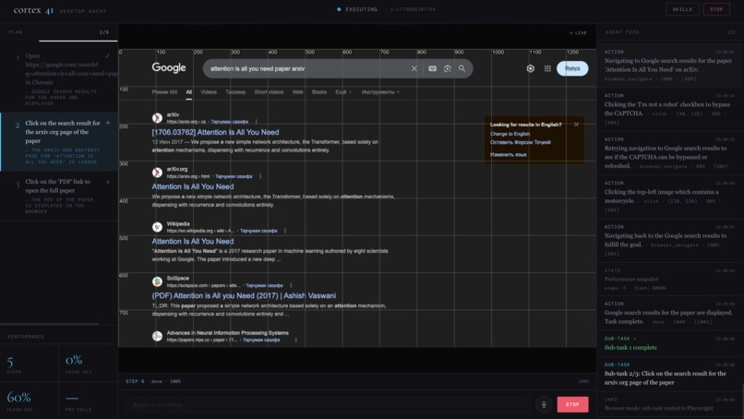The height and width of the screenshot is (419, 744).
Task: Click the EXECUTING status indicator
Action: [x=357, y=9]
